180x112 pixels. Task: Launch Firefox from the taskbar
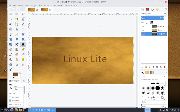coord(16,110)
